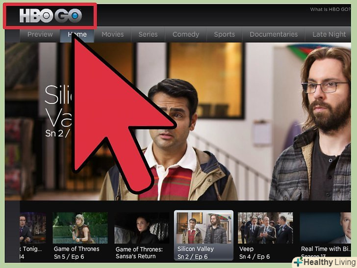The image size is (357, 268).
Task: Select the Veep Sn 4 / Ep 6 thumbnail
Action: 265,228
